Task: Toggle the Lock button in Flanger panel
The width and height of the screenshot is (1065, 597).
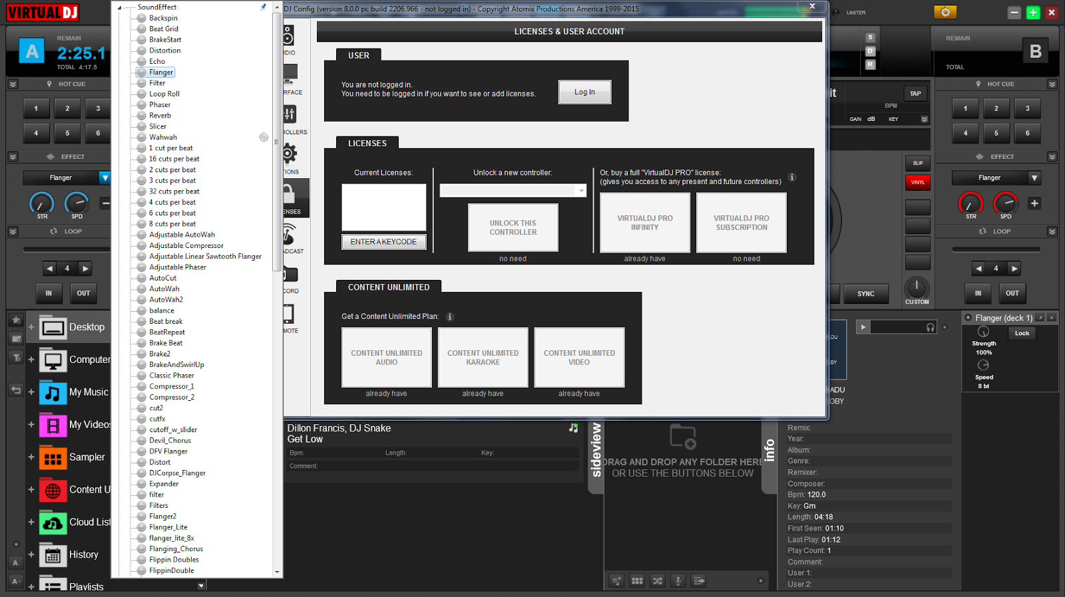Action: 1022,334
